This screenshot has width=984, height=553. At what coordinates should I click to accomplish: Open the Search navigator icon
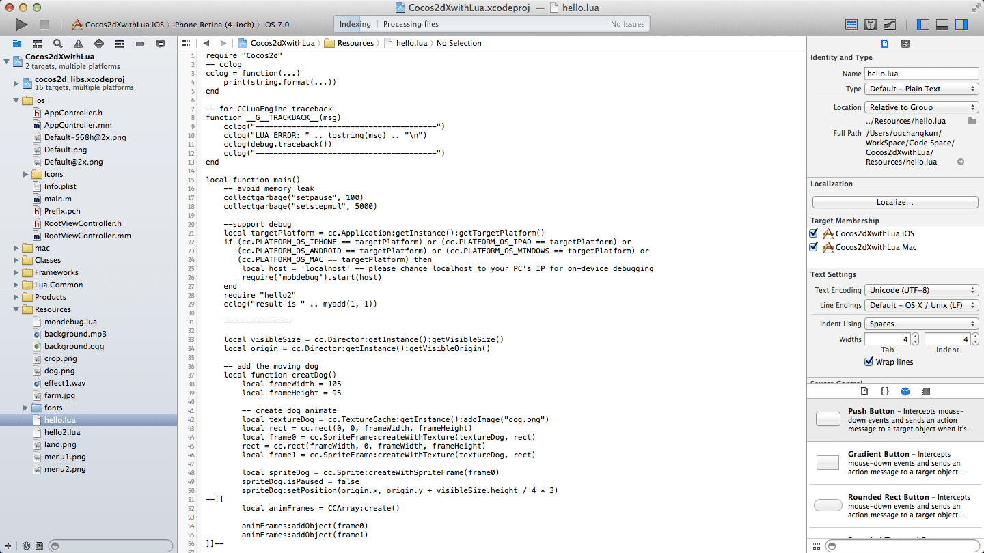click(58, 43)
